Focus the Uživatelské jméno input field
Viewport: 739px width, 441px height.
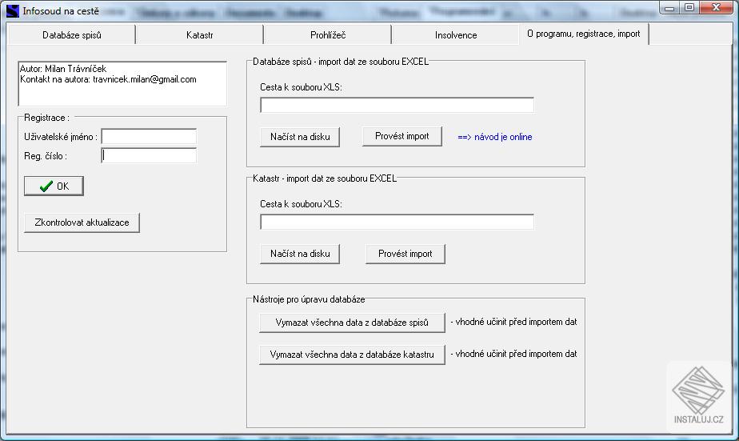coord(149,136)
